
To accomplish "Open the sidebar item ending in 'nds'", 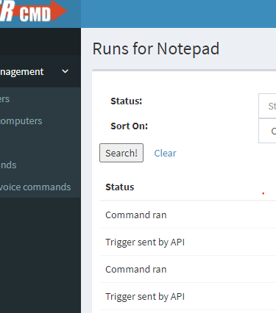I will (x=8, y=165).
